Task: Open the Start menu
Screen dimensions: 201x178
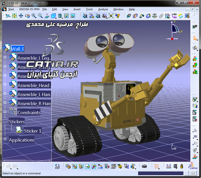Action: pyautogui.click(x=11, y=9)
